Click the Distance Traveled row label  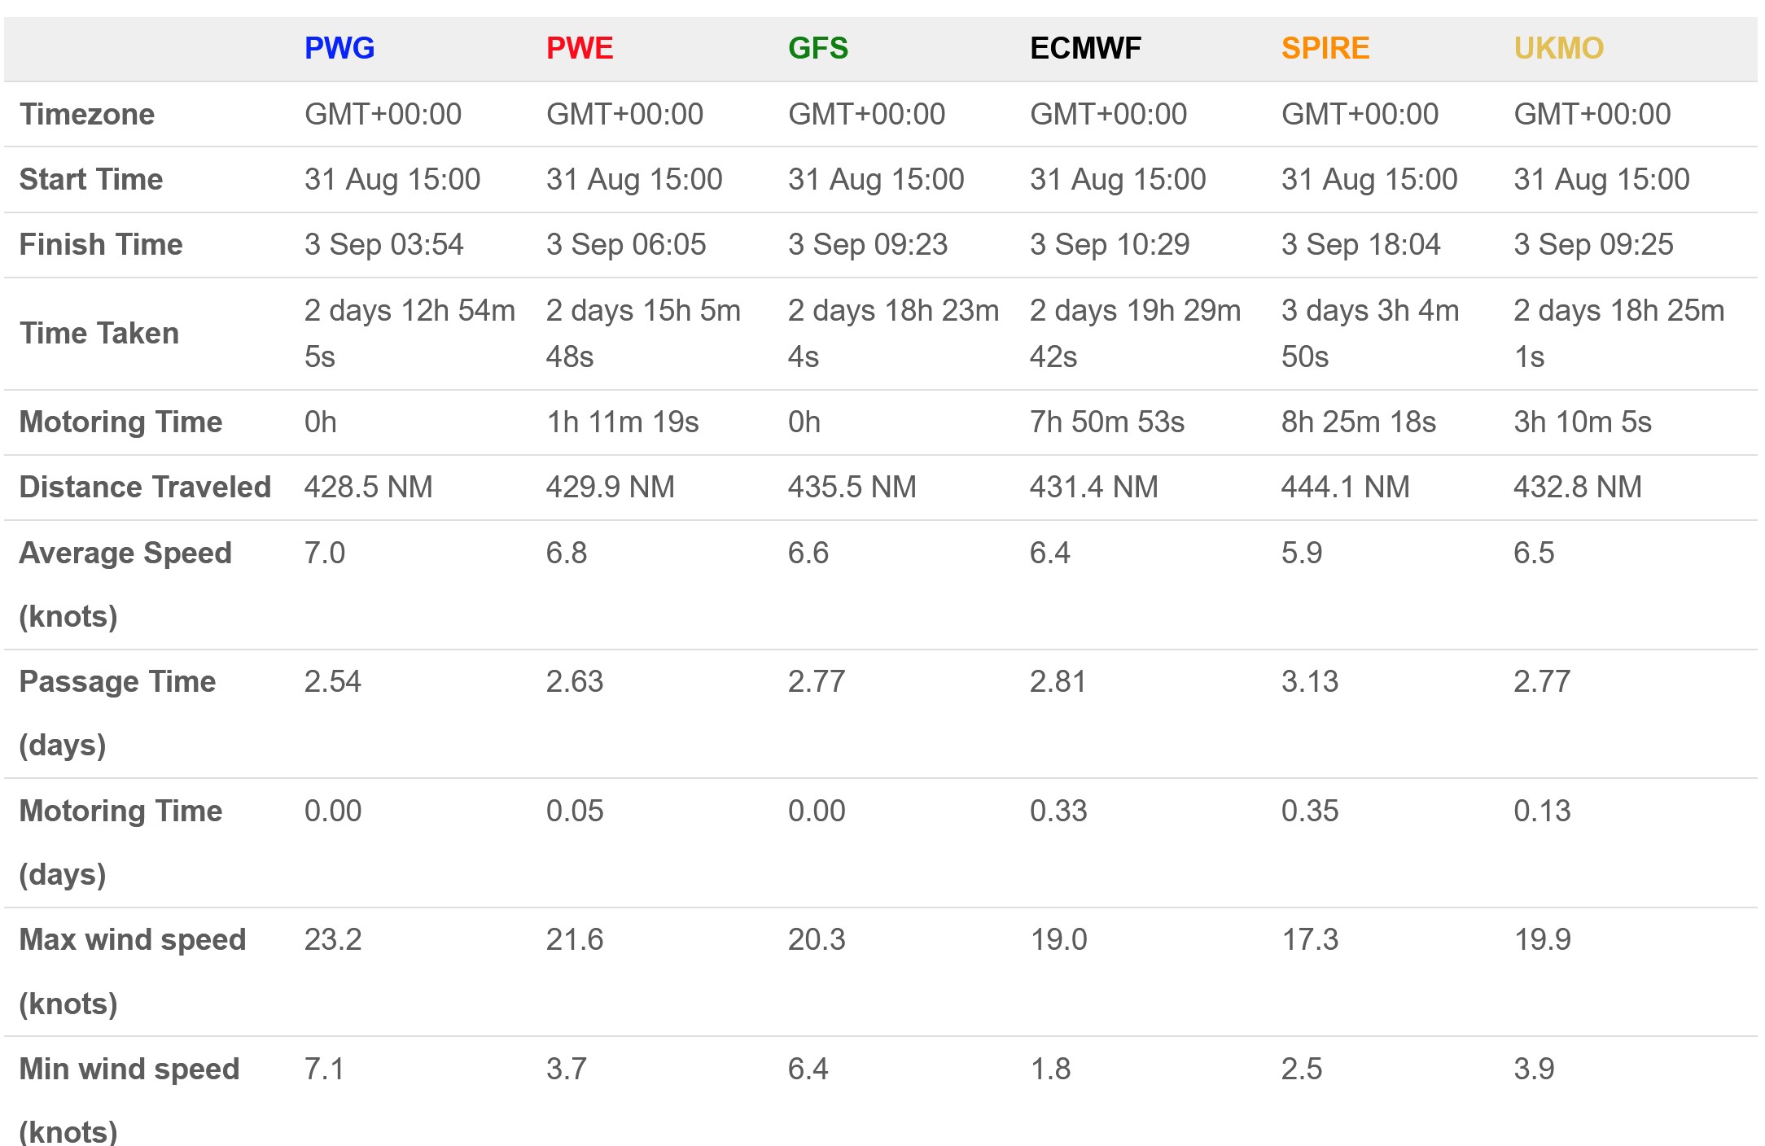point(145,487)
